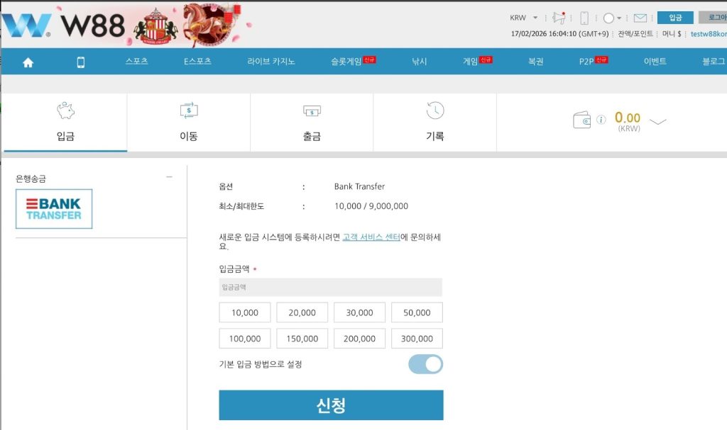Go to the home page icon
This screenshot has height=430, width=727.
[x=28, y=62]
